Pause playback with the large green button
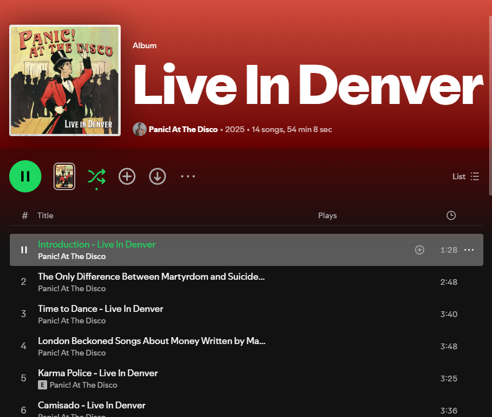 (x=25, y=176)
